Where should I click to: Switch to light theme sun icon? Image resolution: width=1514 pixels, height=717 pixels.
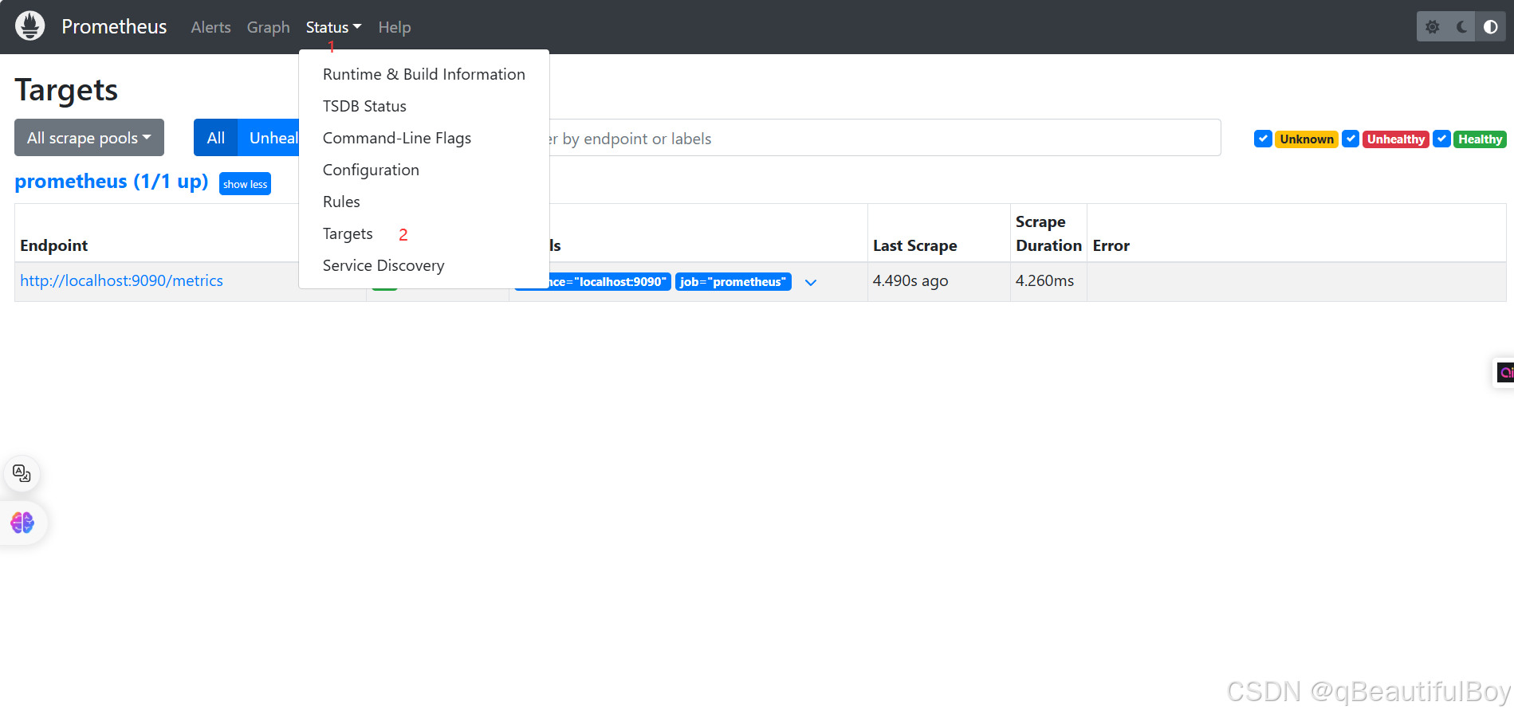(x=1432, y=27)
